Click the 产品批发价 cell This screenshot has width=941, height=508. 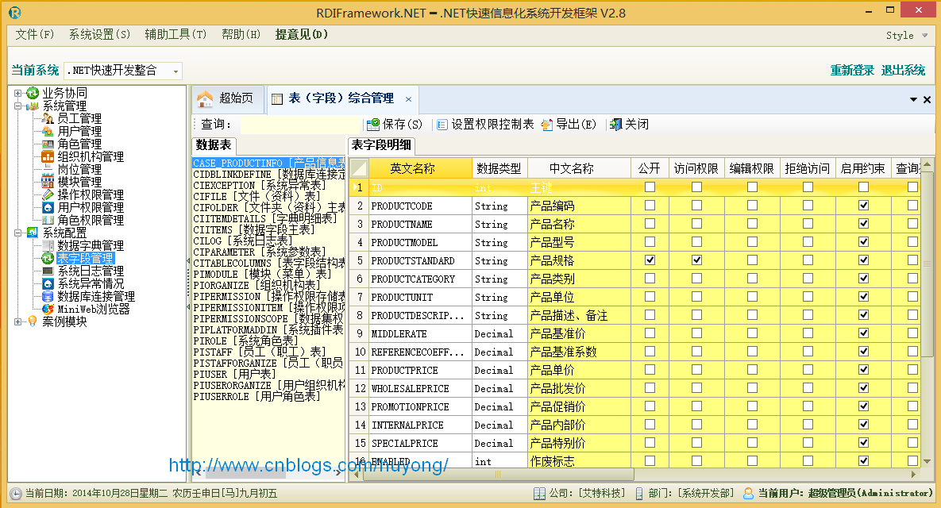click(x=579, y=388)
